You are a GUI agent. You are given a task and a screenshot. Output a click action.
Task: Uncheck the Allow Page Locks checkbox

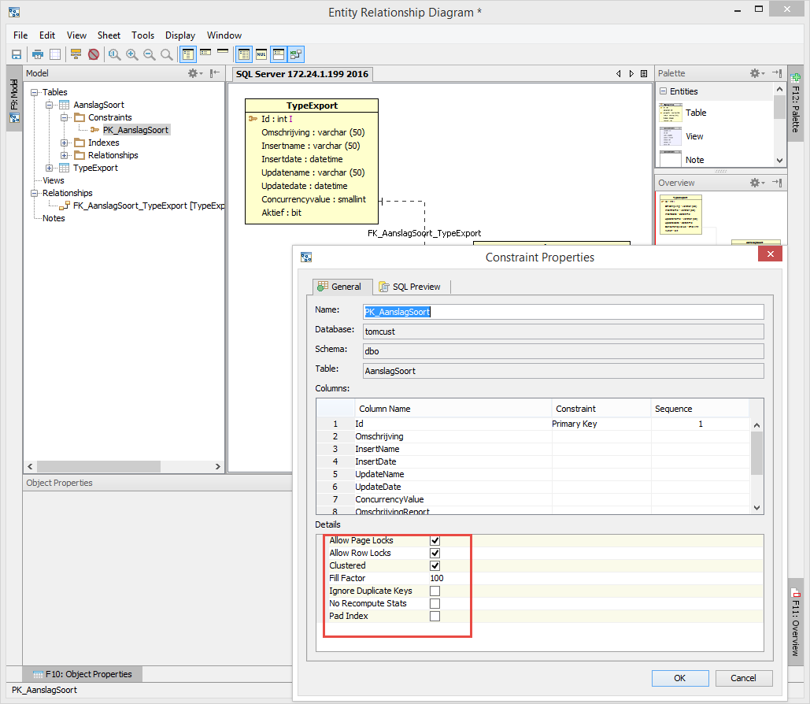[x=435, y=541]
